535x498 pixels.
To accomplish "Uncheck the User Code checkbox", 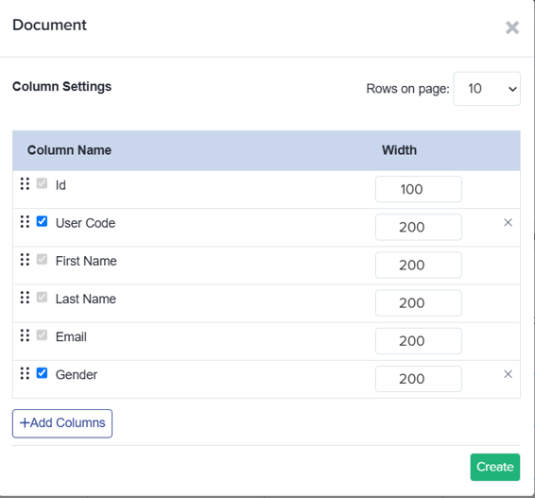I will coord(42,221).
